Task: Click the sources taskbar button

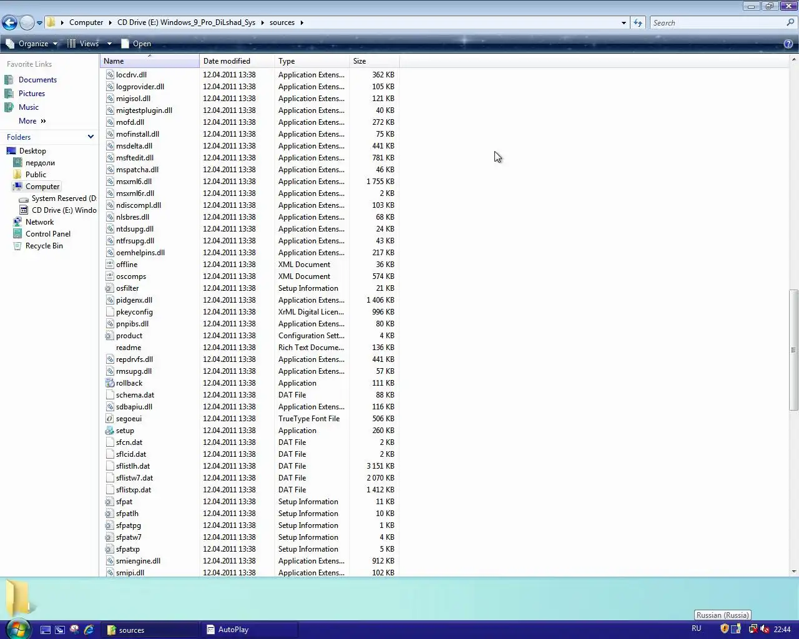Action: pos(150,630)
